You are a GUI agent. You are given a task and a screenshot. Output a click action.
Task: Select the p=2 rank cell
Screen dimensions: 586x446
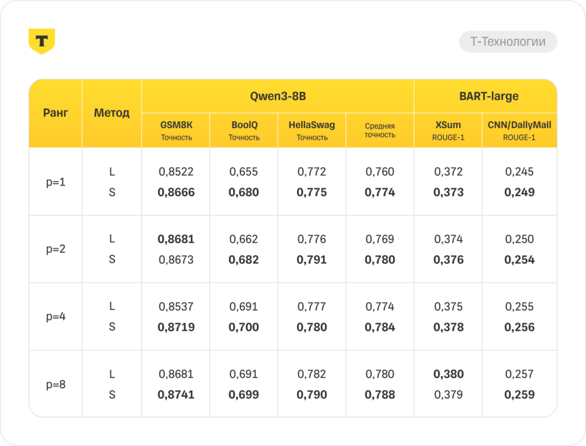coord(56,249)
